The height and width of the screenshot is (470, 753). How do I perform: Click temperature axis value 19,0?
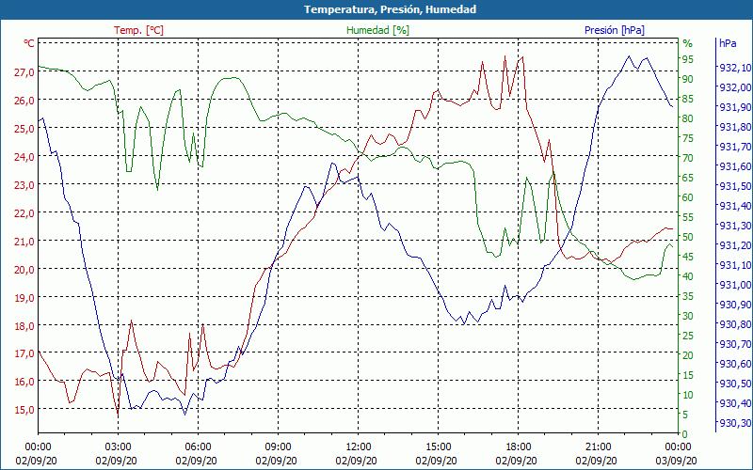coord(24,297)
